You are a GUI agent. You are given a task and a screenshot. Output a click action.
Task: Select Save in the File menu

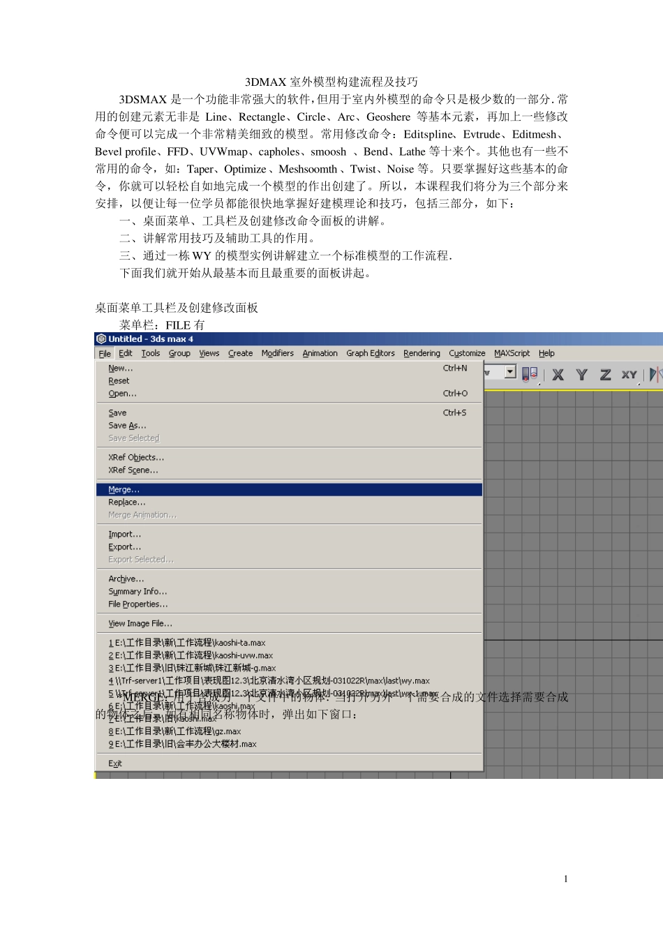tap(289, 413)
